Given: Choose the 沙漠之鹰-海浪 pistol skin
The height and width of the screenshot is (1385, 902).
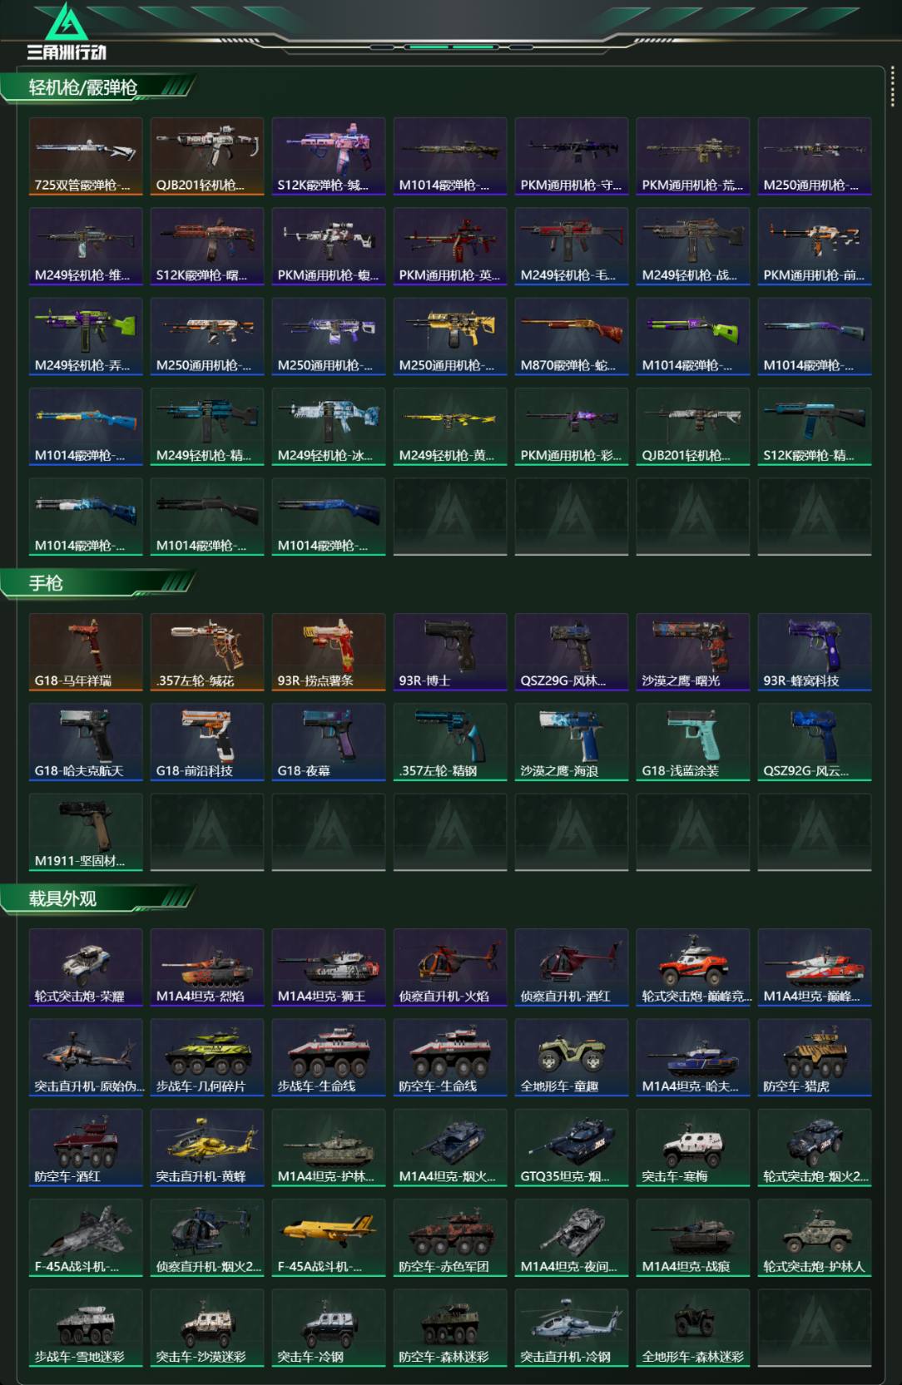Looking at the screenshot, I should tap(572, 742).
